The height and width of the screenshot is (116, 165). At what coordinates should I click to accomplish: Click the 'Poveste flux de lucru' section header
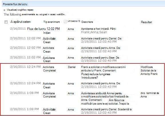pyautogui.click(x=15, y=4)
